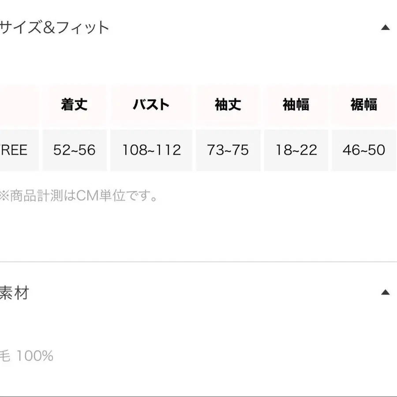The image size is (397, 397).
Task: Click the 着丈 table header cell
Action: tap(74, 105)
